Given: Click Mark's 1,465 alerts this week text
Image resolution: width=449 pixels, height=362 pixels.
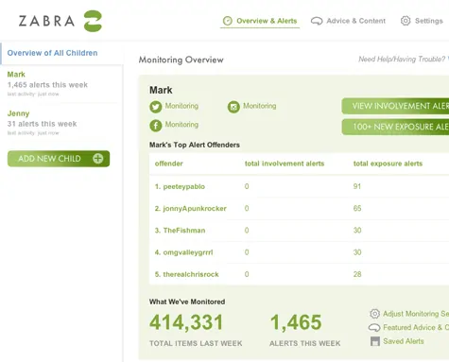Looking at the screenshot, I should (x=47, y=85).
